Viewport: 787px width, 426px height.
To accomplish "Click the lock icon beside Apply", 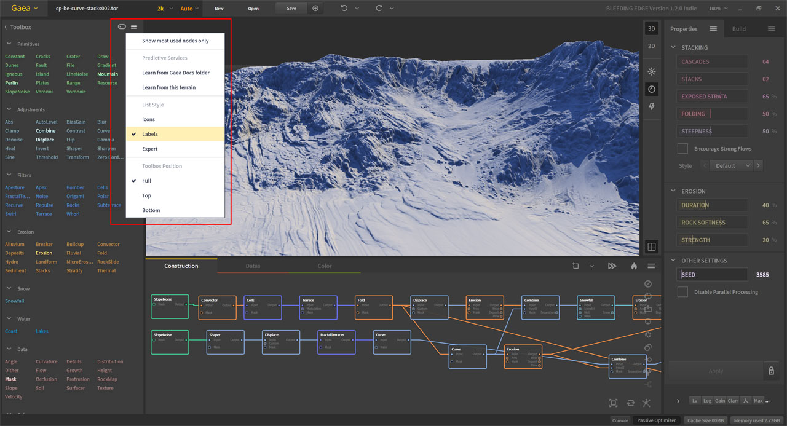I will (770, 371).
